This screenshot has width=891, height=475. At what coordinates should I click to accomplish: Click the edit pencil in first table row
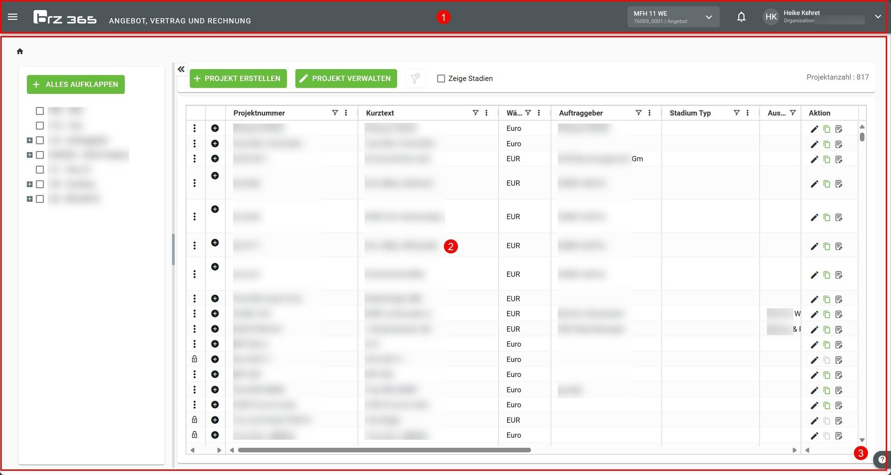tap(814, 129)
